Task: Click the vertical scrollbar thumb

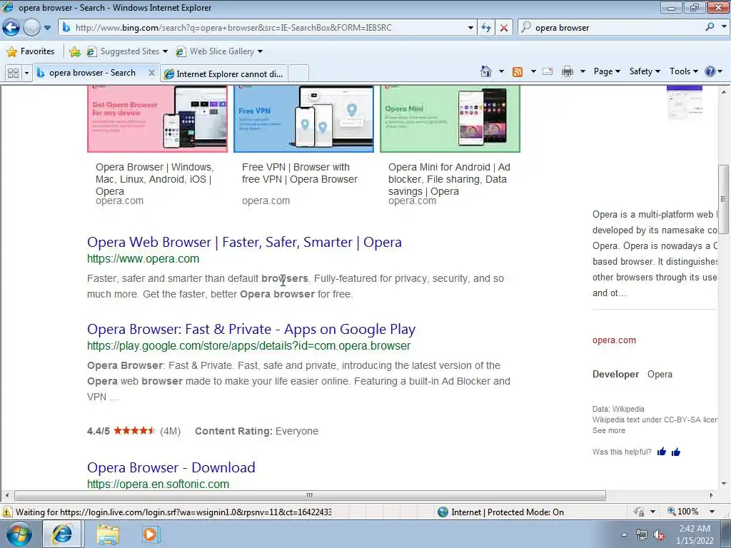Action: click(723, 200)
